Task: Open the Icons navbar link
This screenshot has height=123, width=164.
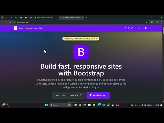Action: [35, 28]
